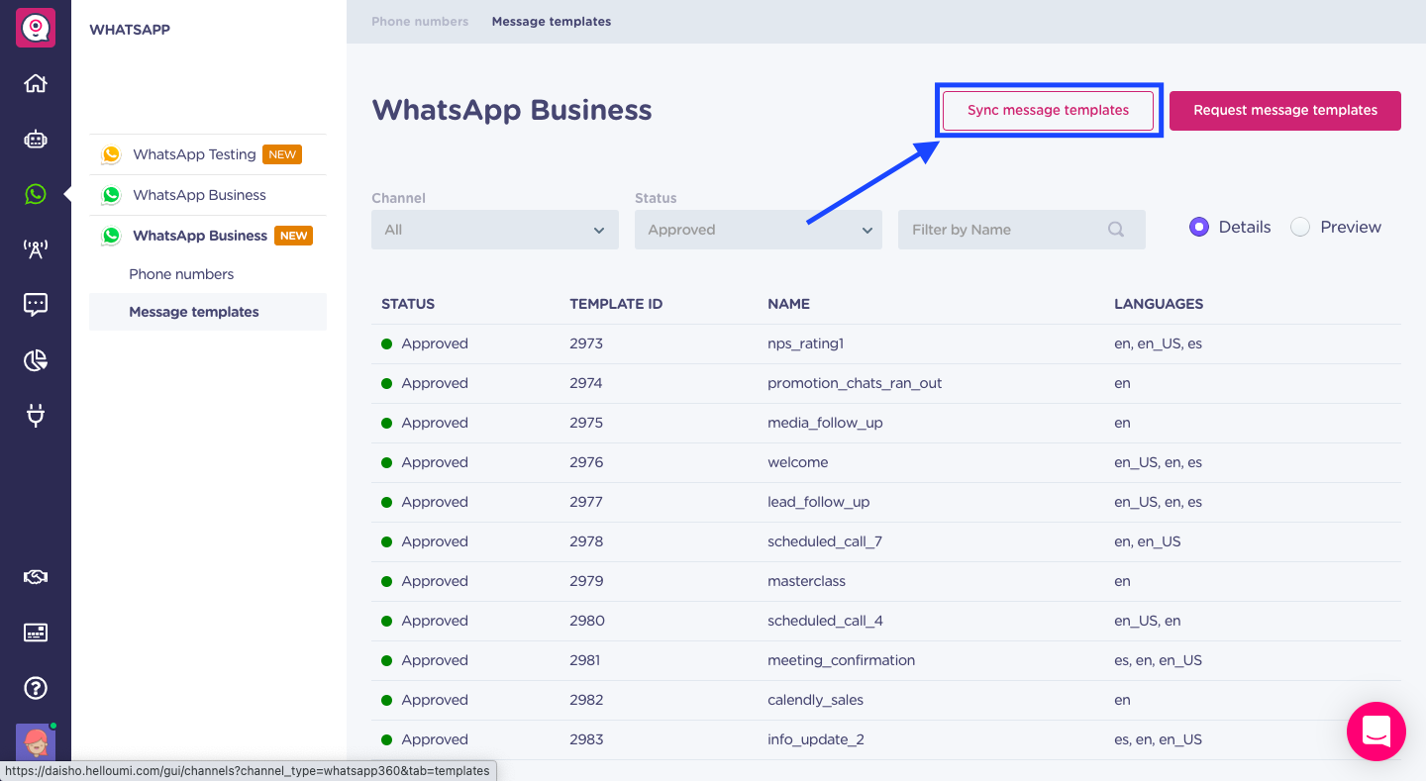The height and width of the screenshot is (781, 1426).
Task: Click Sync message templates button
Action: (1048, 110)
